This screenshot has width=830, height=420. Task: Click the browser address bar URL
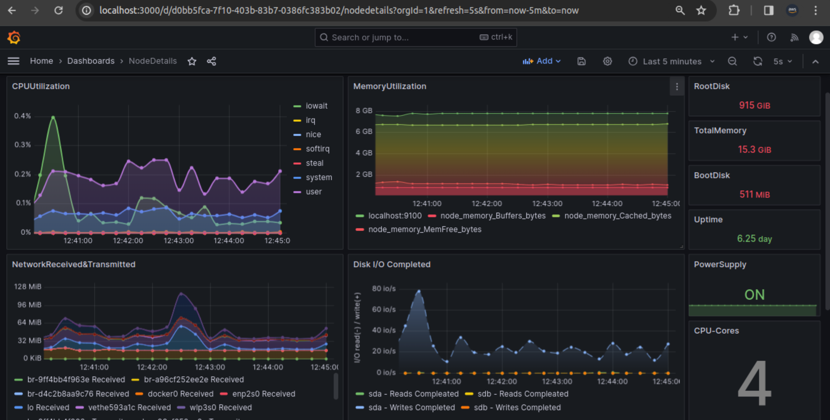339,10
